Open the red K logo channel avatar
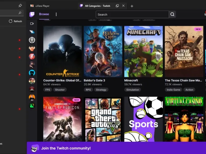206x154 pixels. 32,56
